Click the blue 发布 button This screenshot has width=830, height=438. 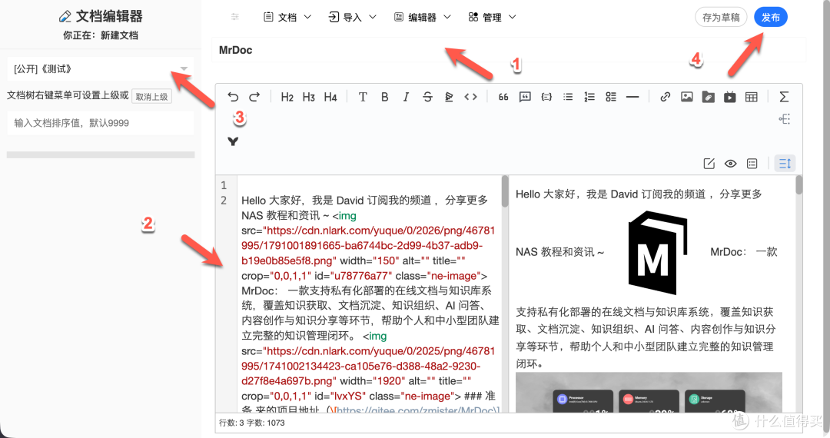[771, 18]
